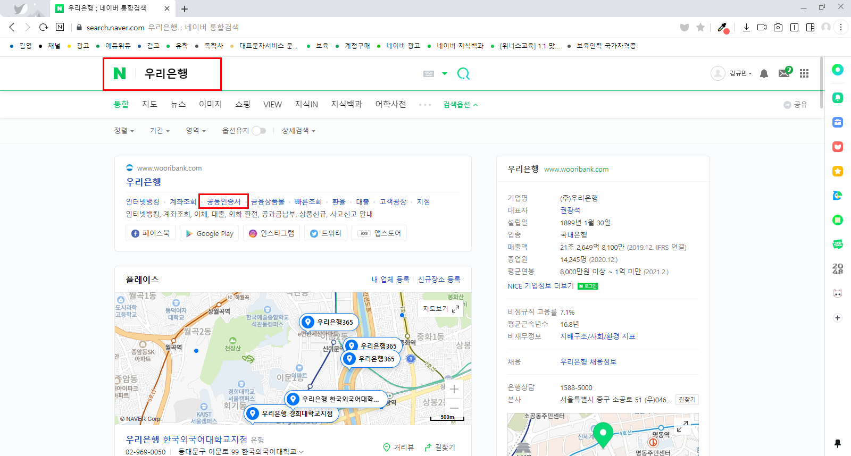Click the 공유 share button

click(x=795, y=105)
